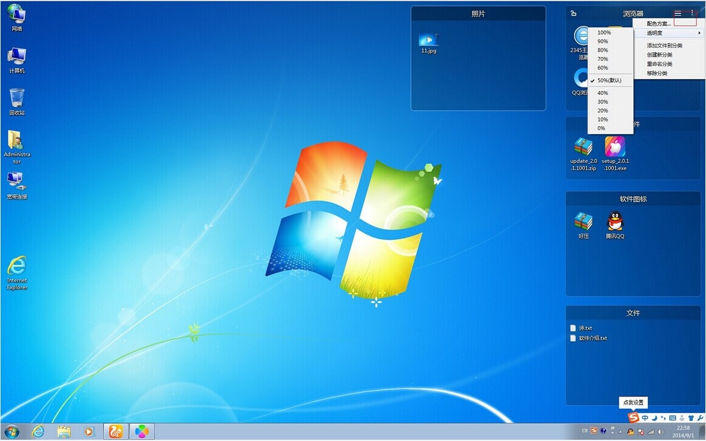Click the blue help question-mark tray icon
706x441 pixels.
(x=603, y=431)
